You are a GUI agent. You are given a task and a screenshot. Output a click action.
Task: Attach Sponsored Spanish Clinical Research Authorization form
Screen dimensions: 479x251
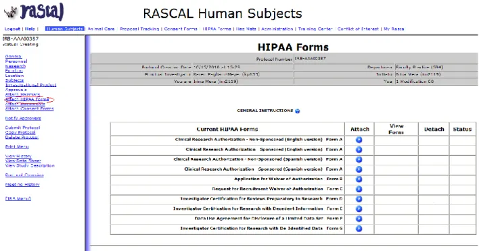point(359,169)
